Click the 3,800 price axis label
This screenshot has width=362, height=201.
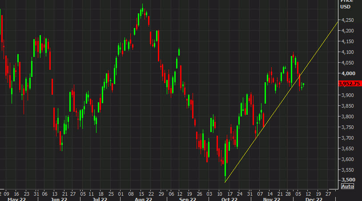coord(347,117)
